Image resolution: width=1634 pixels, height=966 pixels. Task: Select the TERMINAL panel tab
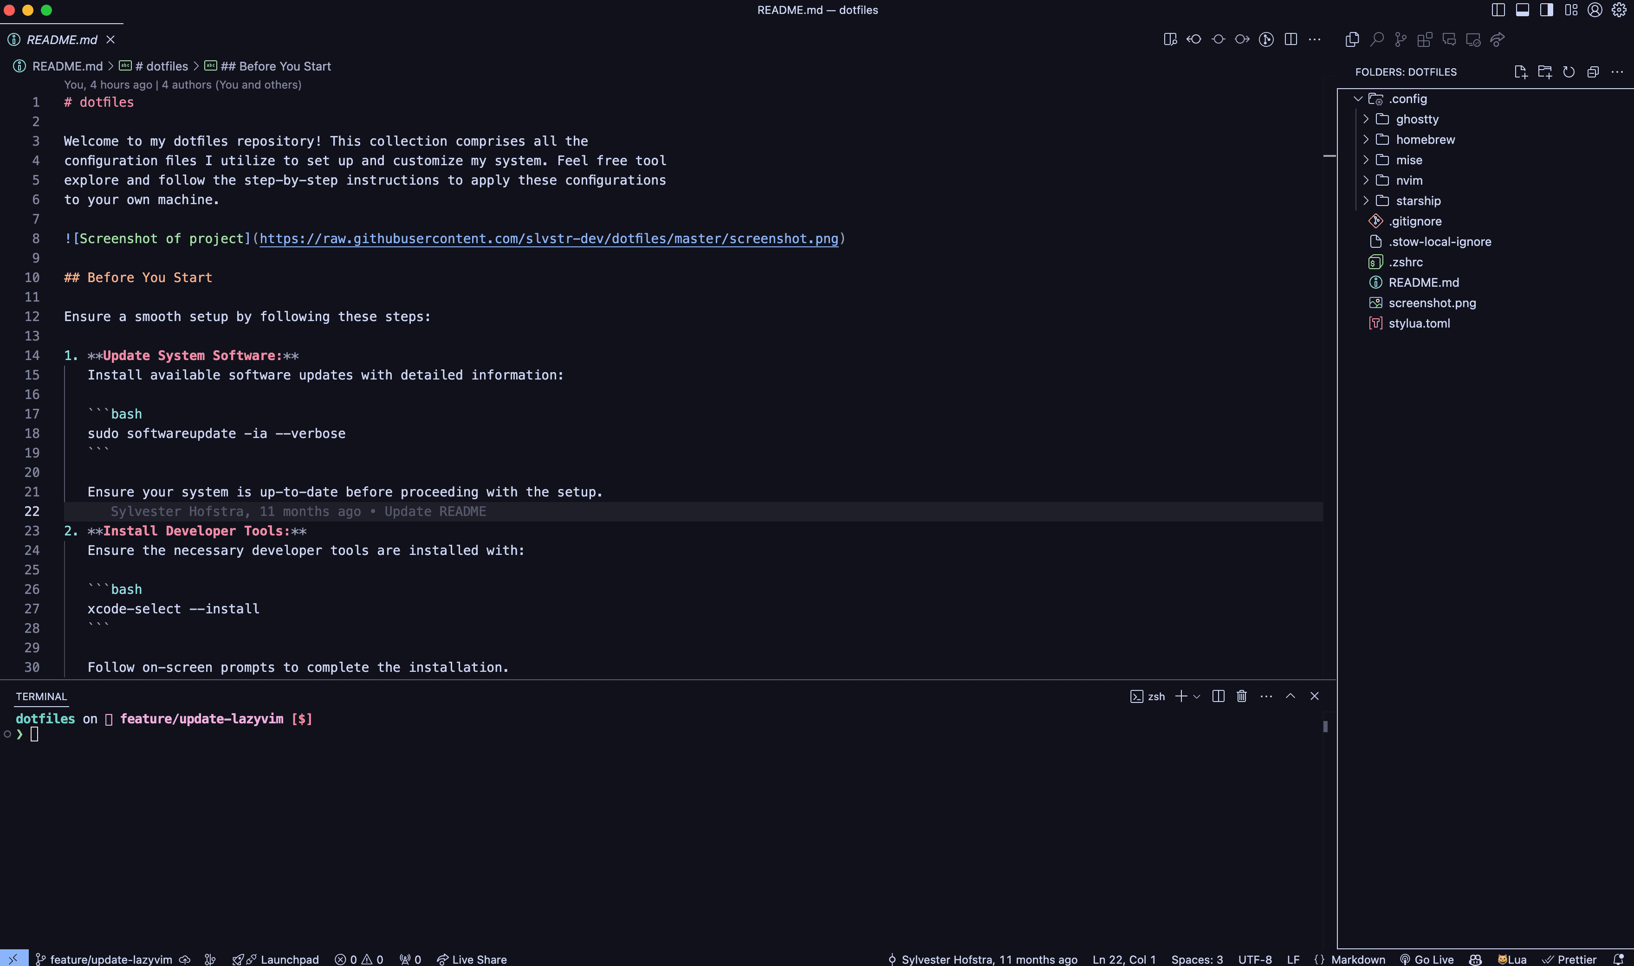pos(41,696)
